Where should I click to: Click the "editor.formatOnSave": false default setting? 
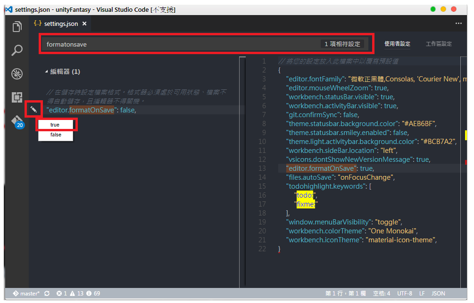pyautogui.click(x=91, y=110)
